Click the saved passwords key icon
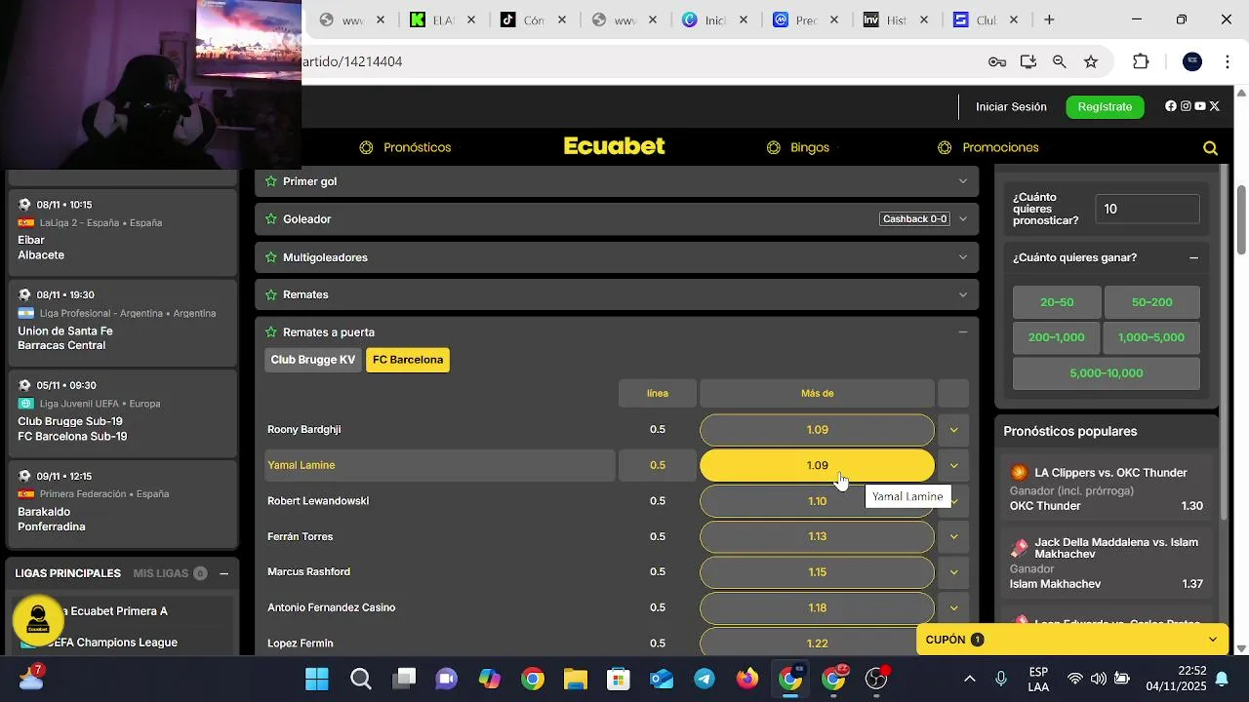The width and height of the screenshot is (1249, 702). (997, 61)
